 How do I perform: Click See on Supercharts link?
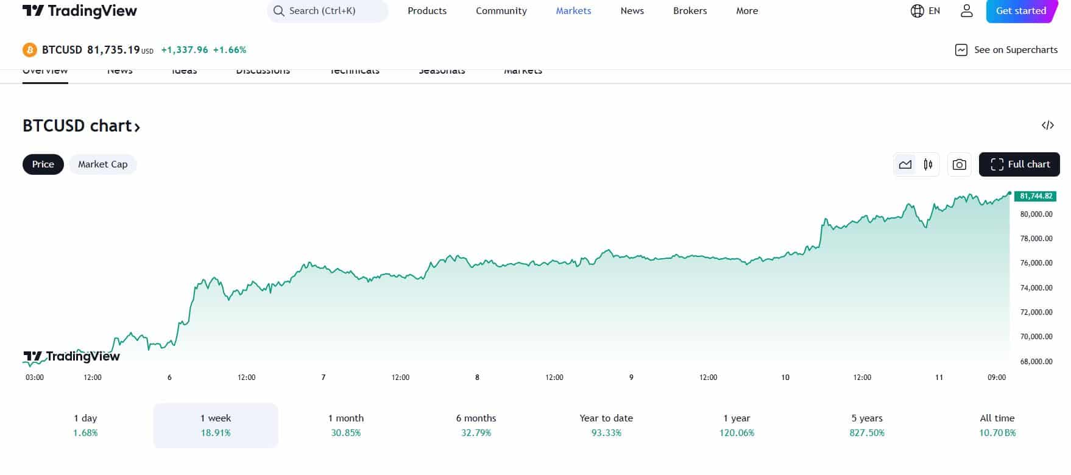[1006, 50]
